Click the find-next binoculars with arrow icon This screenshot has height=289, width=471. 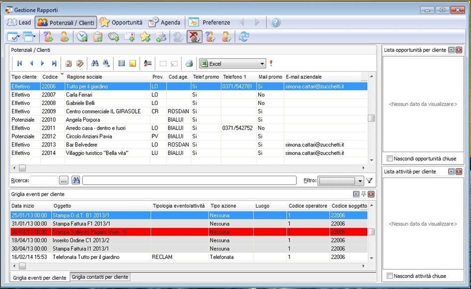coord(106,63)
